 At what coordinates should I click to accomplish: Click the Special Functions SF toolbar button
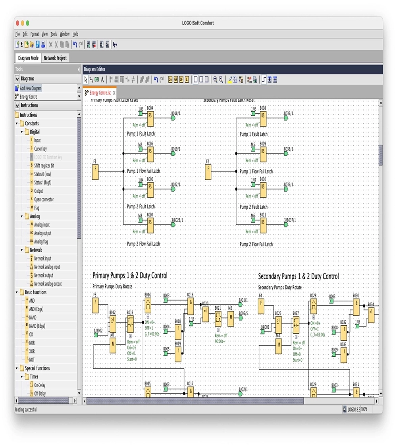click(x=181, y=80)
